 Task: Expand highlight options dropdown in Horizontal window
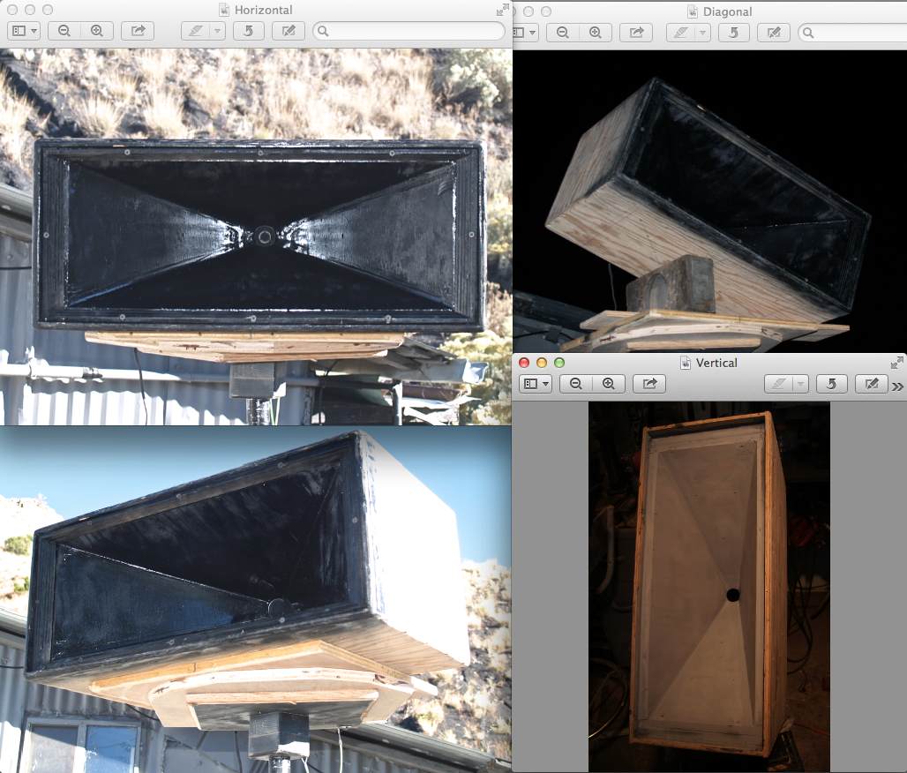click(218, 31)
